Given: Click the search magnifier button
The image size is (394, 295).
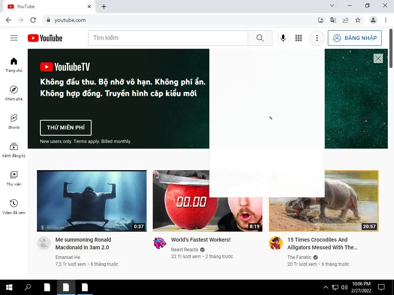Looking at the screenshot, I should coord(260,38).
